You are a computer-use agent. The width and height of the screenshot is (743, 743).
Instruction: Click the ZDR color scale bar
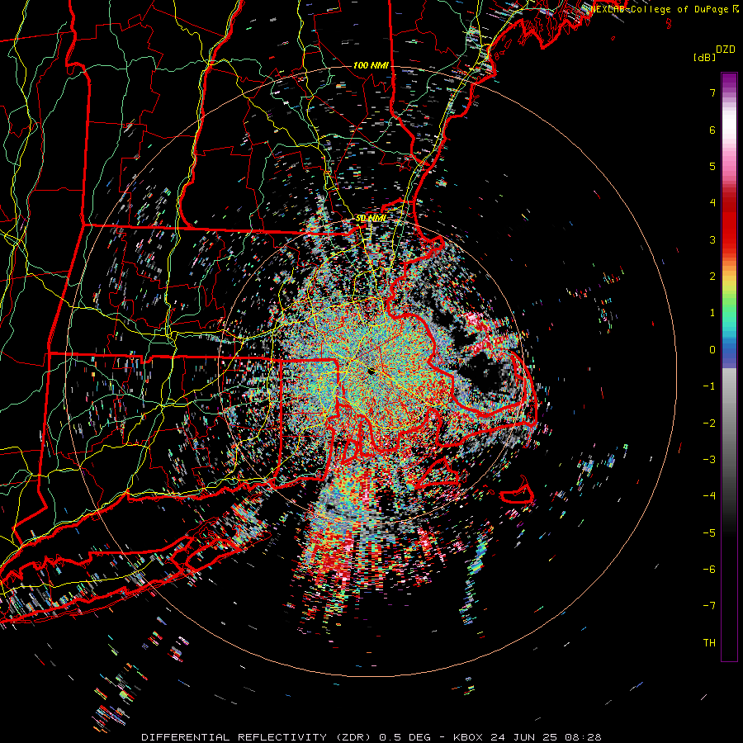pyautogui.click(x=729, y=367)
